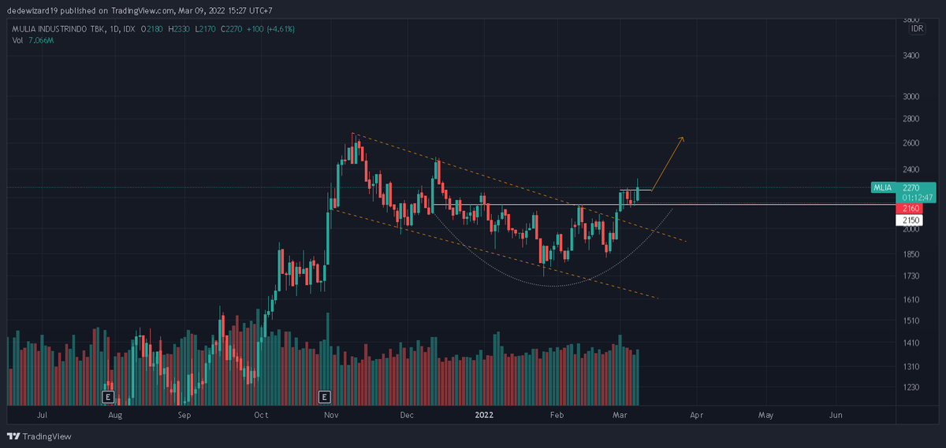Click the 1610 price axis label
This screenshot has width=946, height=448.
coord(911,300)
